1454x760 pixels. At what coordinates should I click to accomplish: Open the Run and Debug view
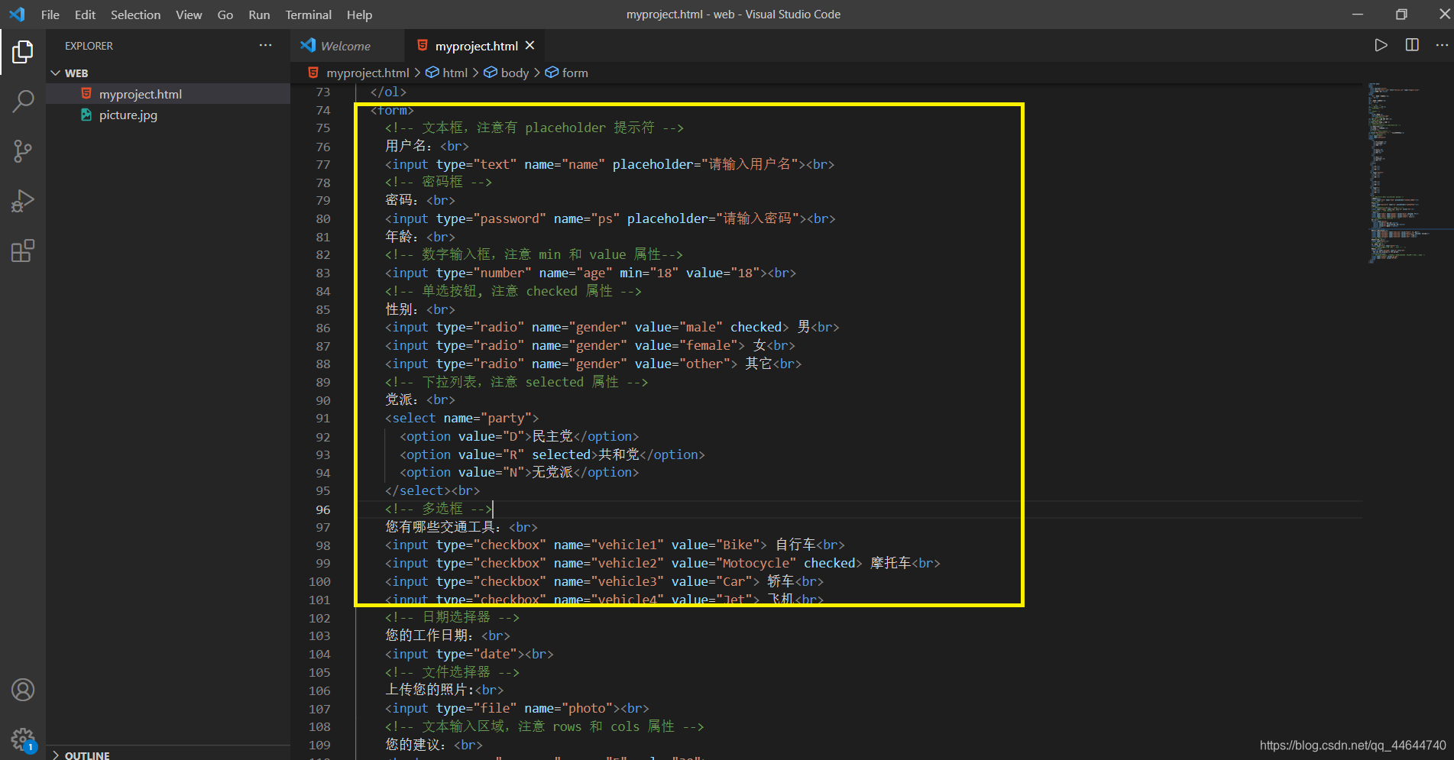23,201
